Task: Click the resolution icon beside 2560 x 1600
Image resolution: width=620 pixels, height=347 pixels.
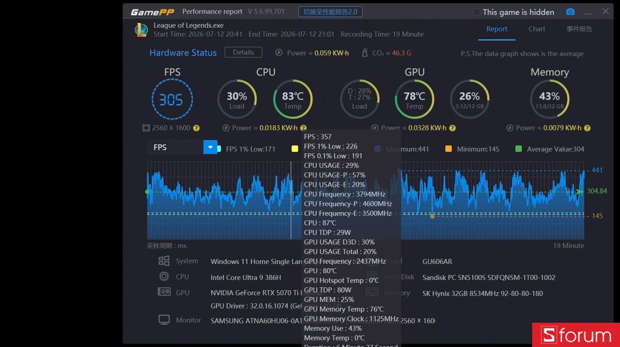Action: 146,128
